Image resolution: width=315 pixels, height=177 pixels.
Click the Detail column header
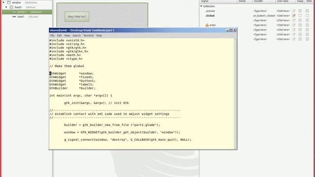tap(245, 1)
